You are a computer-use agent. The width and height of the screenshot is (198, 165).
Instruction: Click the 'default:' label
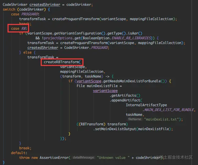click(19, 153)
